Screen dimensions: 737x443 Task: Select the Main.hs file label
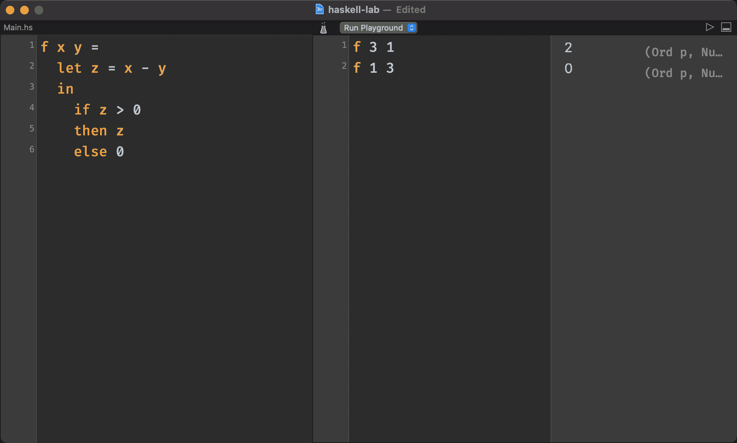tap(18, 27)
